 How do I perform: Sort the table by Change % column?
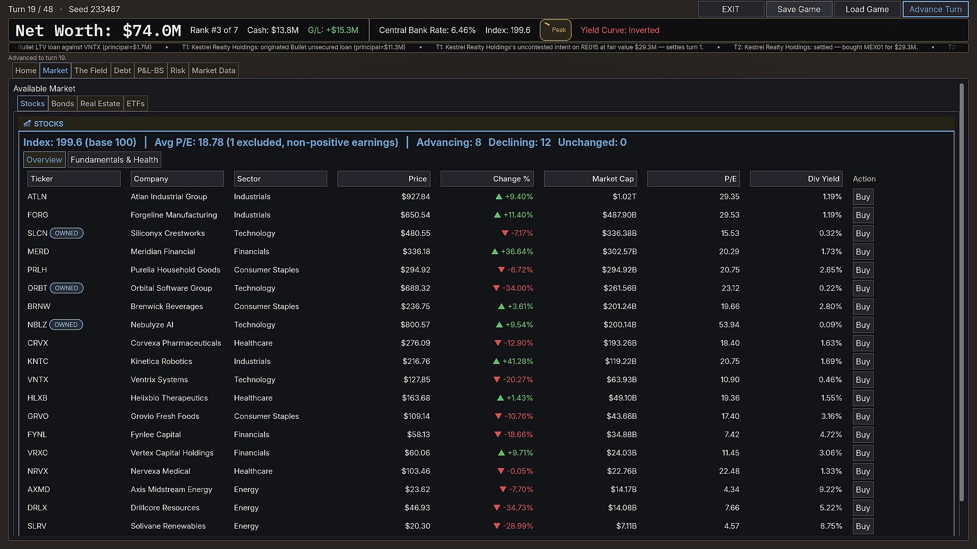[x=487, y=179]
